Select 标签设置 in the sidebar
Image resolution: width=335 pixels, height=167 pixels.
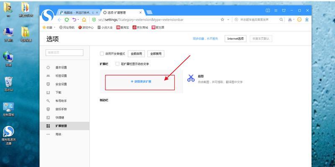(x=64, y=76)
